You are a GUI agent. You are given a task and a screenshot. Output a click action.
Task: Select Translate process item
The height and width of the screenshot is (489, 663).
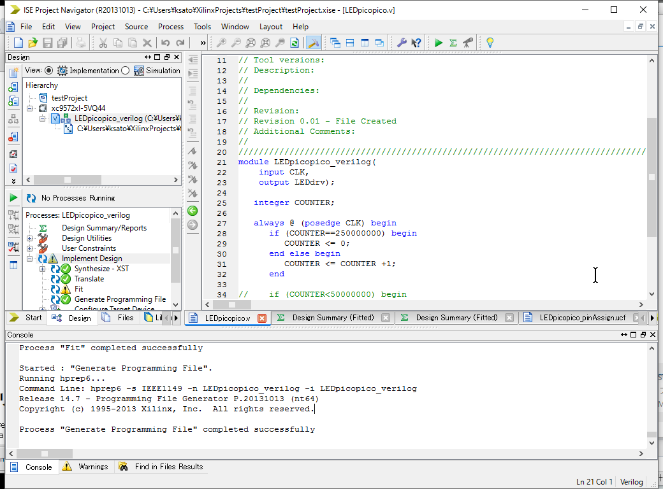(89, 279)
